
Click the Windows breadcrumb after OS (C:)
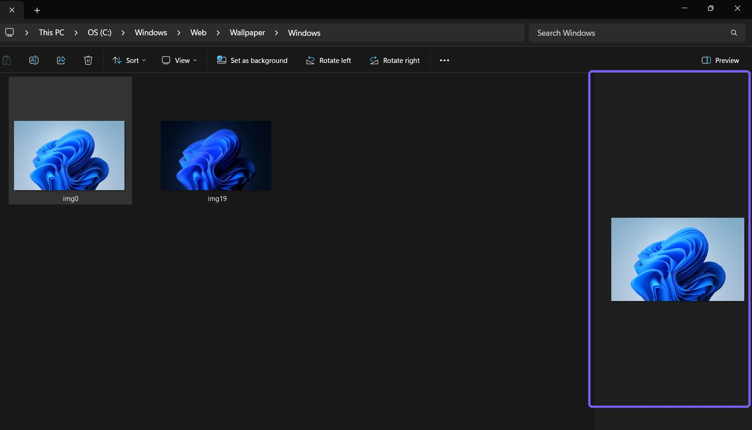tap(151, 33)
